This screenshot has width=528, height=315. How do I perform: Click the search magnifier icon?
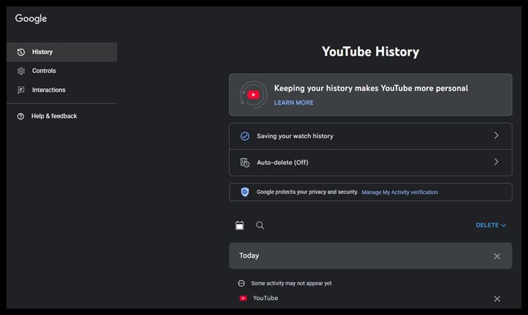[x=260, y=225]
